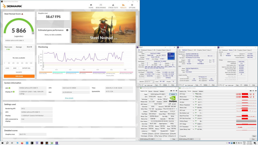Click the Show details link

69,98
